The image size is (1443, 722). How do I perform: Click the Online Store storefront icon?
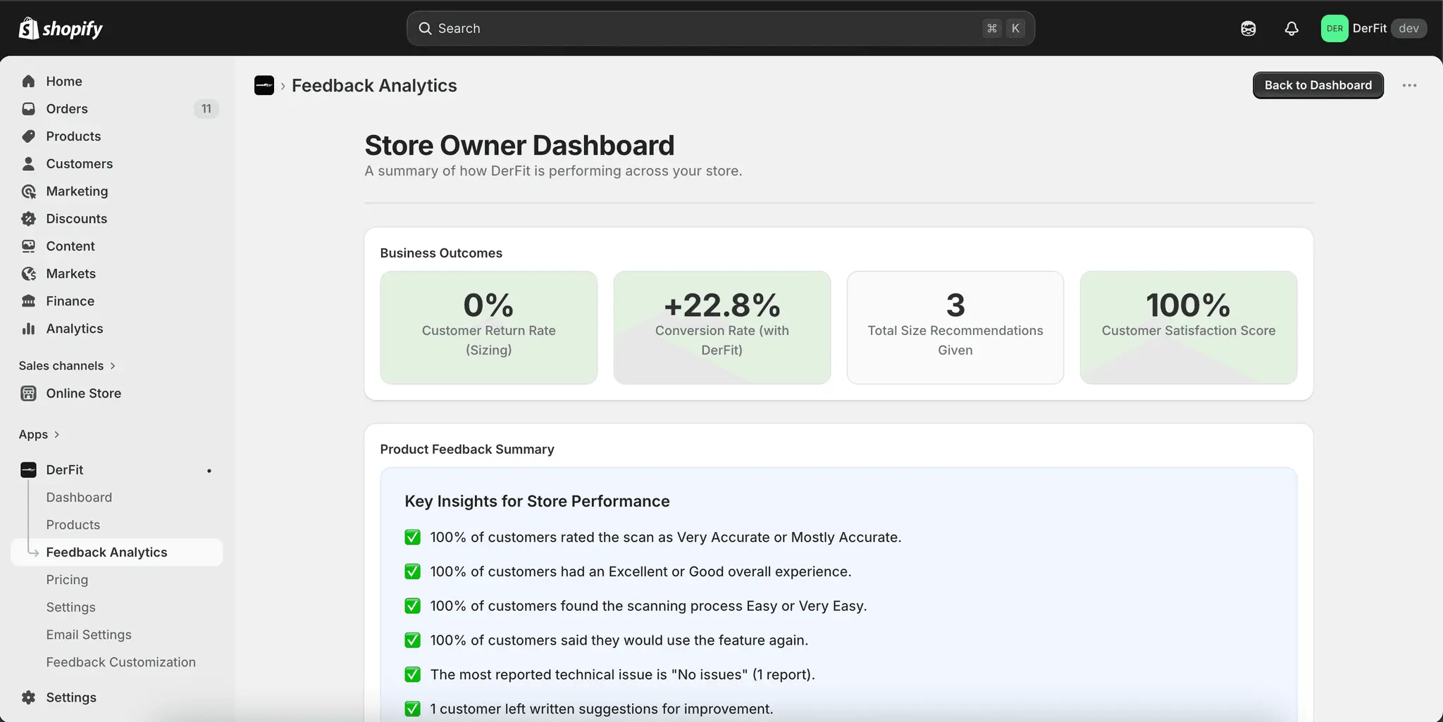28,393
